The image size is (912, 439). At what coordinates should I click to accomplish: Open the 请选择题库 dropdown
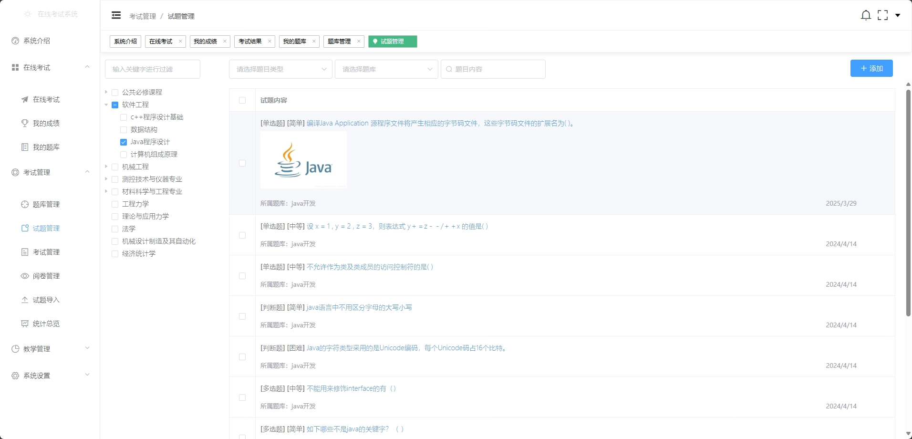click(386, 69)
